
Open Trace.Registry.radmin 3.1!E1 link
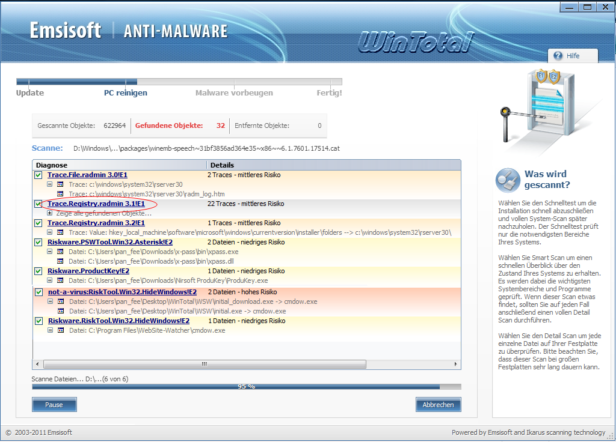point(96,204)
